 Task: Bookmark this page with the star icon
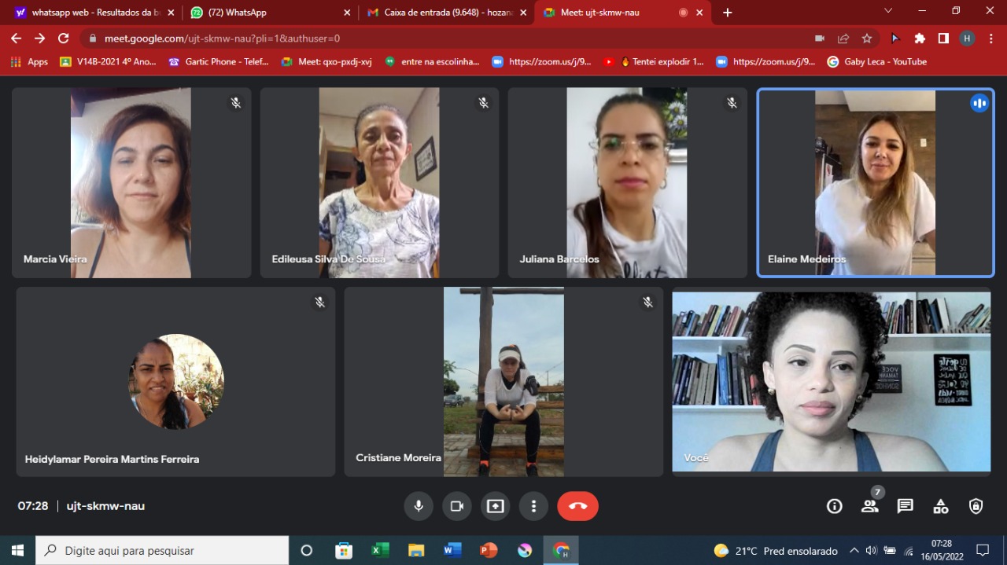867,39
